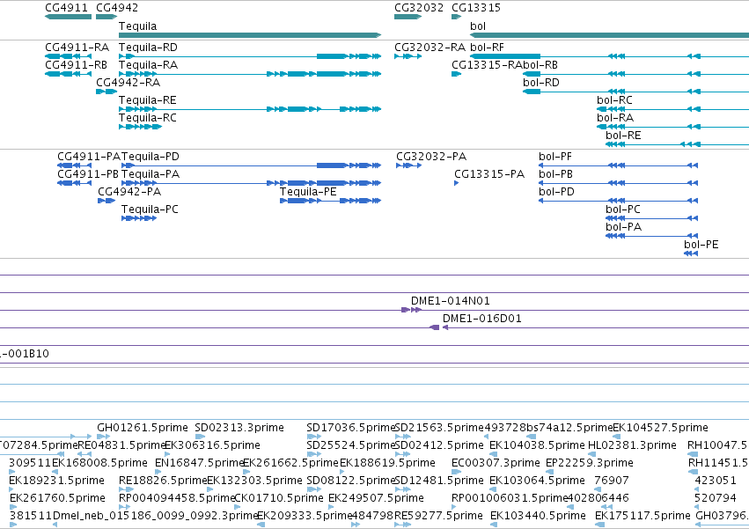The image size is (749, 529).
Task: Click the DME1-014N01 feature label
Action: (451, 301)
